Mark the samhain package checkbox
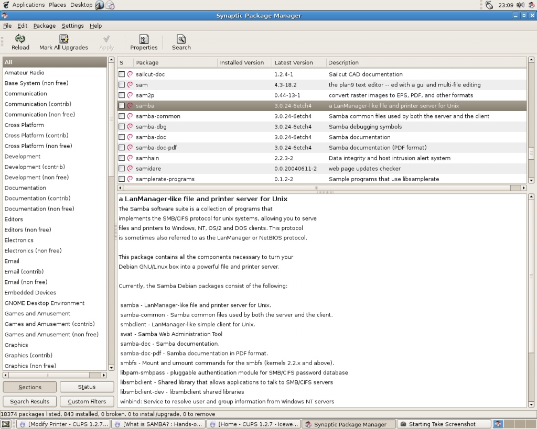 click(122, 158)
